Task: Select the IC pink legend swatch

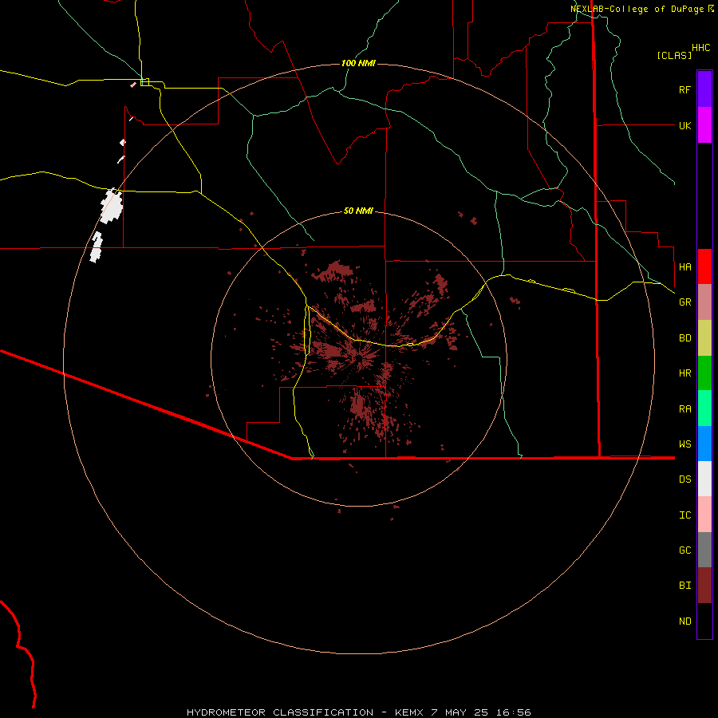Action: click(x=704, y=515)
